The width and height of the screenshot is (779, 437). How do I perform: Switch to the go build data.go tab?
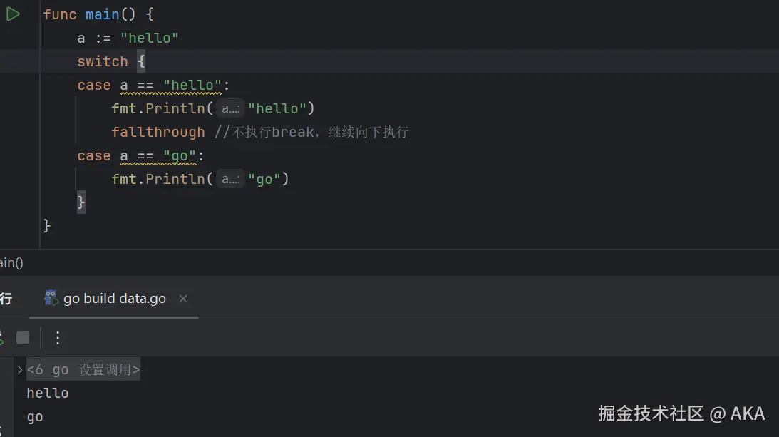click(114, 299)
